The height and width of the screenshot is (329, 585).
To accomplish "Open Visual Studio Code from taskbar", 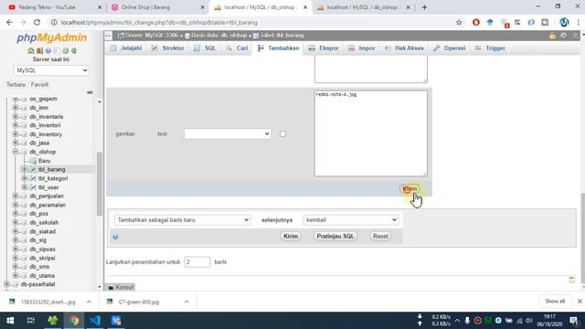I will click(x=95, y=321).
